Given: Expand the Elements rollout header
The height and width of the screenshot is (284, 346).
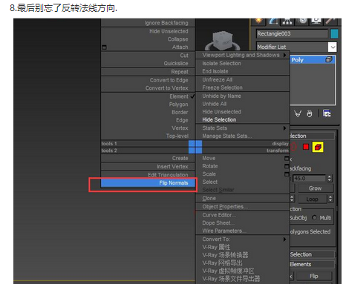Looking at the screenshot, I should pyautogui.click(x=313, y=264).
